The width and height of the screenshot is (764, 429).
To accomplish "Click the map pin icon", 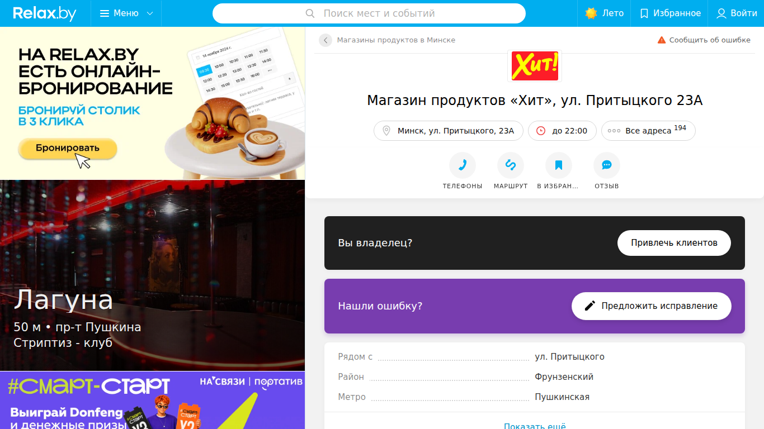I will click(x=386, y=131).
